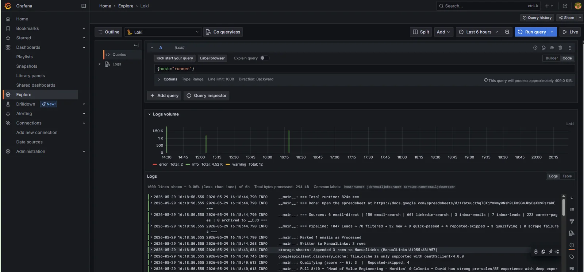Open the log level filter funnel icon
The height and width of the screenshot is (272, 584).
coord(572,221)
